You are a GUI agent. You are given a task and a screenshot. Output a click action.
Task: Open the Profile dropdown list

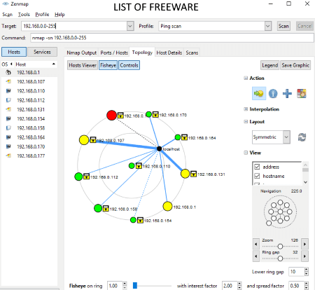point(268,26)
